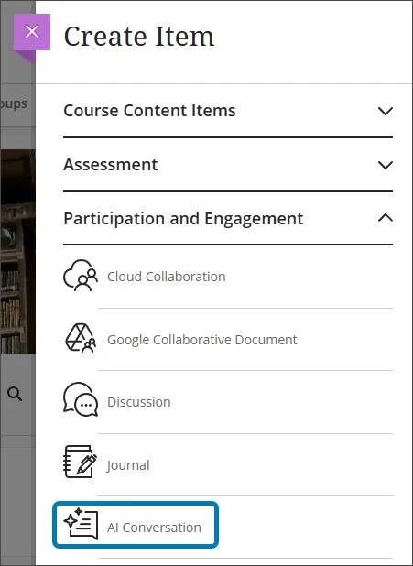The width and height of the screenshot is (413, 566).
Task: Click the AI Conversation sparkle chat icon
Action: click(81, 524)
